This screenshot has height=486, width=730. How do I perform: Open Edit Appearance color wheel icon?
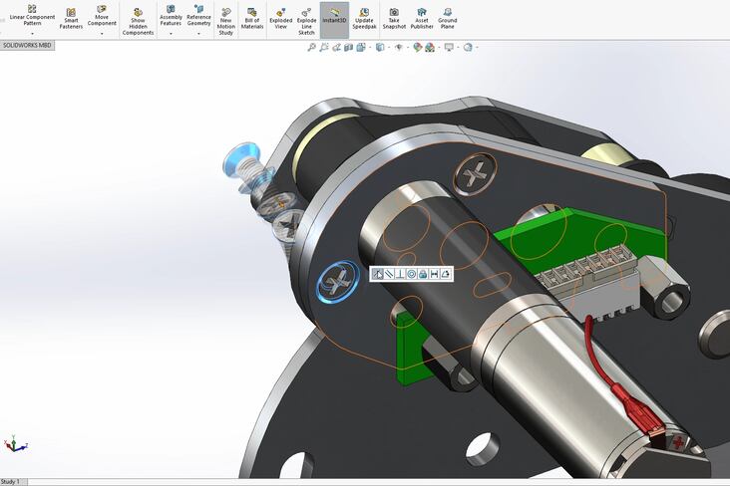click(x=418, y=47)
